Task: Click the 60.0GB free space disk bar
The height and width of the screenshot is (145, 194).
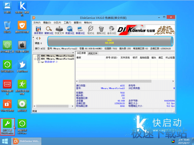Action: 110,42
